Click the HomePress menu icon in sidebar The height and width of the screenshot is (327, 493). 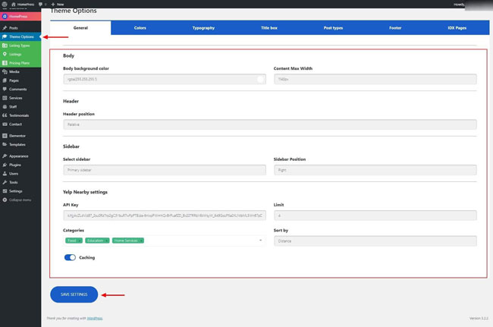pos(5,17)
